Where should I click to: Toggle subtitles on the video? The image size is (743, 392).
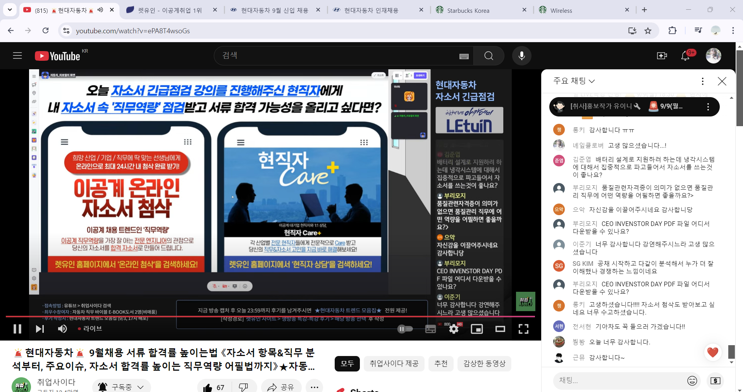coord(430,329)
